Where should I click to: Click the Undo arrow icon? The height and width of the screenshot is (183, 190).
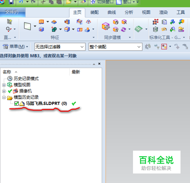(21, 2)
